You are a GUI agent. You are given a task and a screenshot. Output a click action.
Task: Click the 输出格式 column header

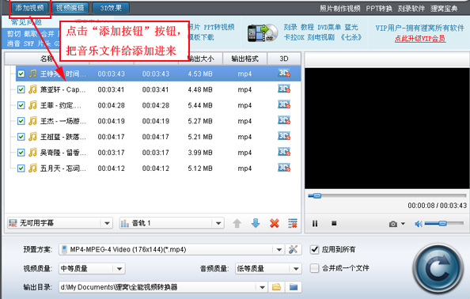(x=244, y=59)
